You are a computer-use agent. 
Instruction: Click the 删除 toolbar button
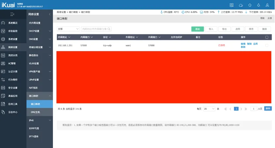(264, 29)
